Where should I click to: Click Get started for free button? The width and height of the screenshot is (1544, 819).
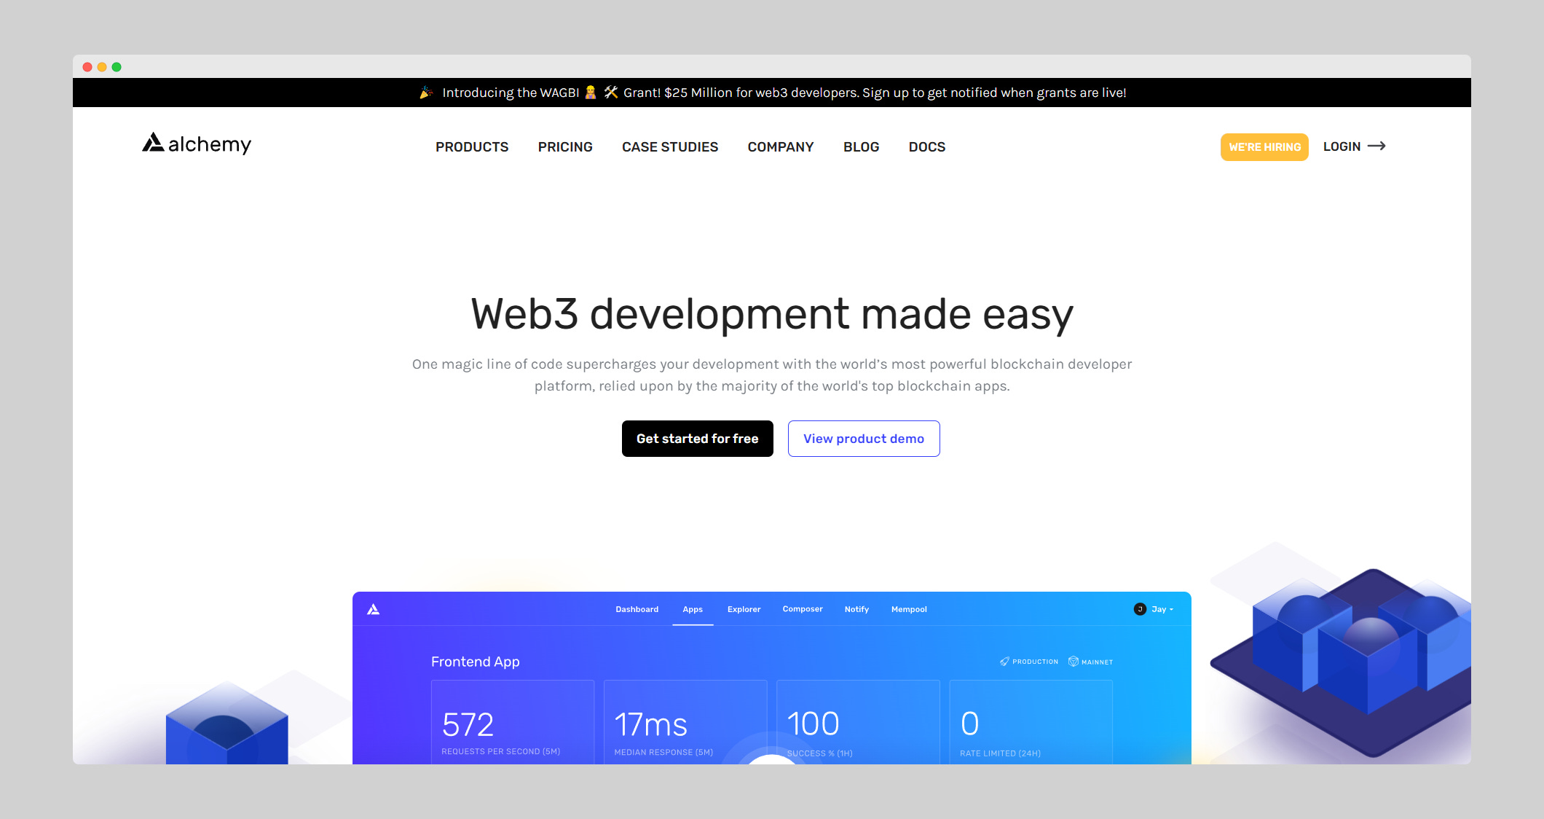click(x=698, y=439)
